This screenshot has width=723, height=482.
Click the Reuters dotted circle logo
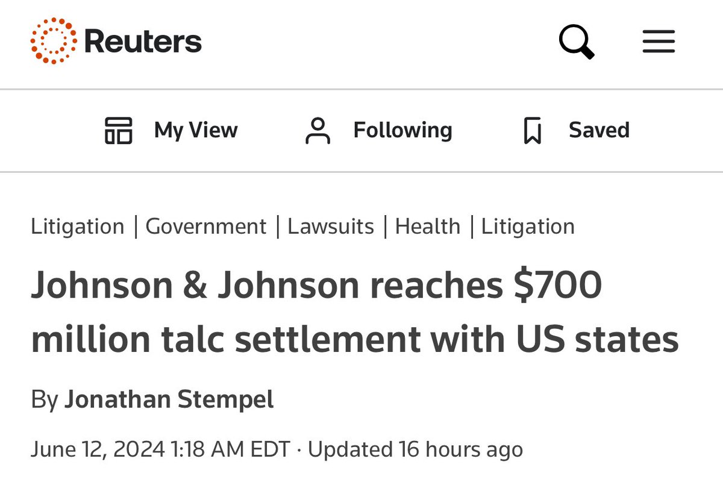pyautogui.click(x=54, y=41)
